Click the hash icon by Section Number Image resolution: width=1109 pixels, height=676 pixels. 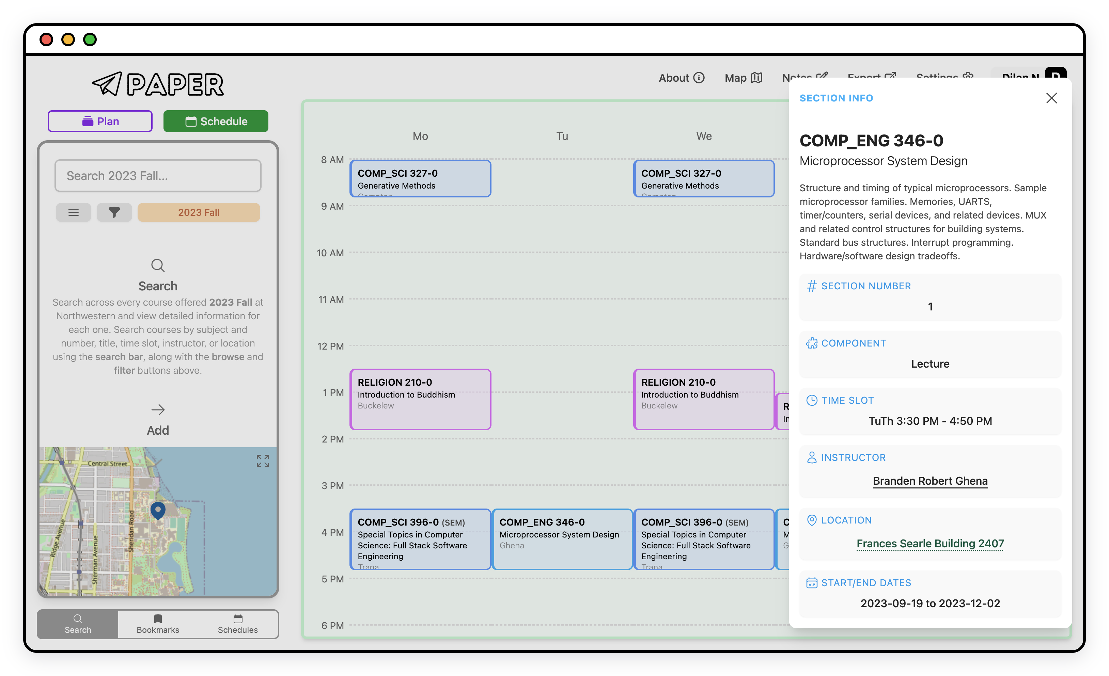point(812,286)
